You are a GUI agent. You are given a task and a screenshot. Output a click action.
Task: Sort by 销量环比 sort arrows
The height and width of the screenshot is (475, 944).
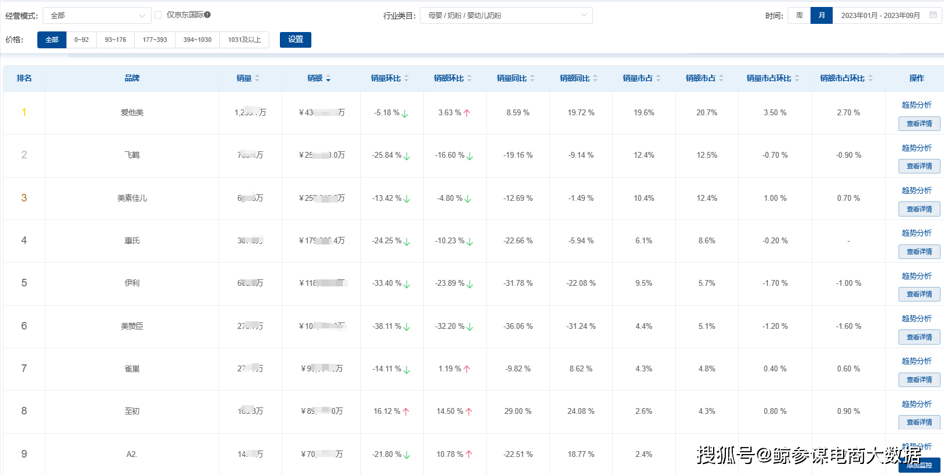tap(406, 79)
